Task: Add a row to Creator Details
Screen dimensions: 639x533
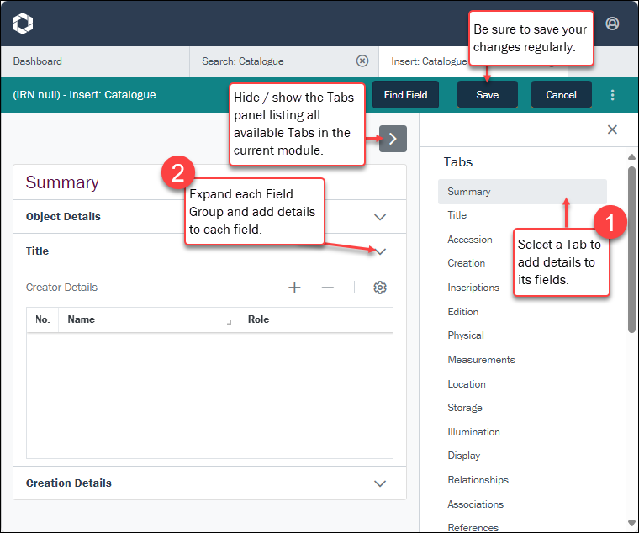Action: point(294,288)
